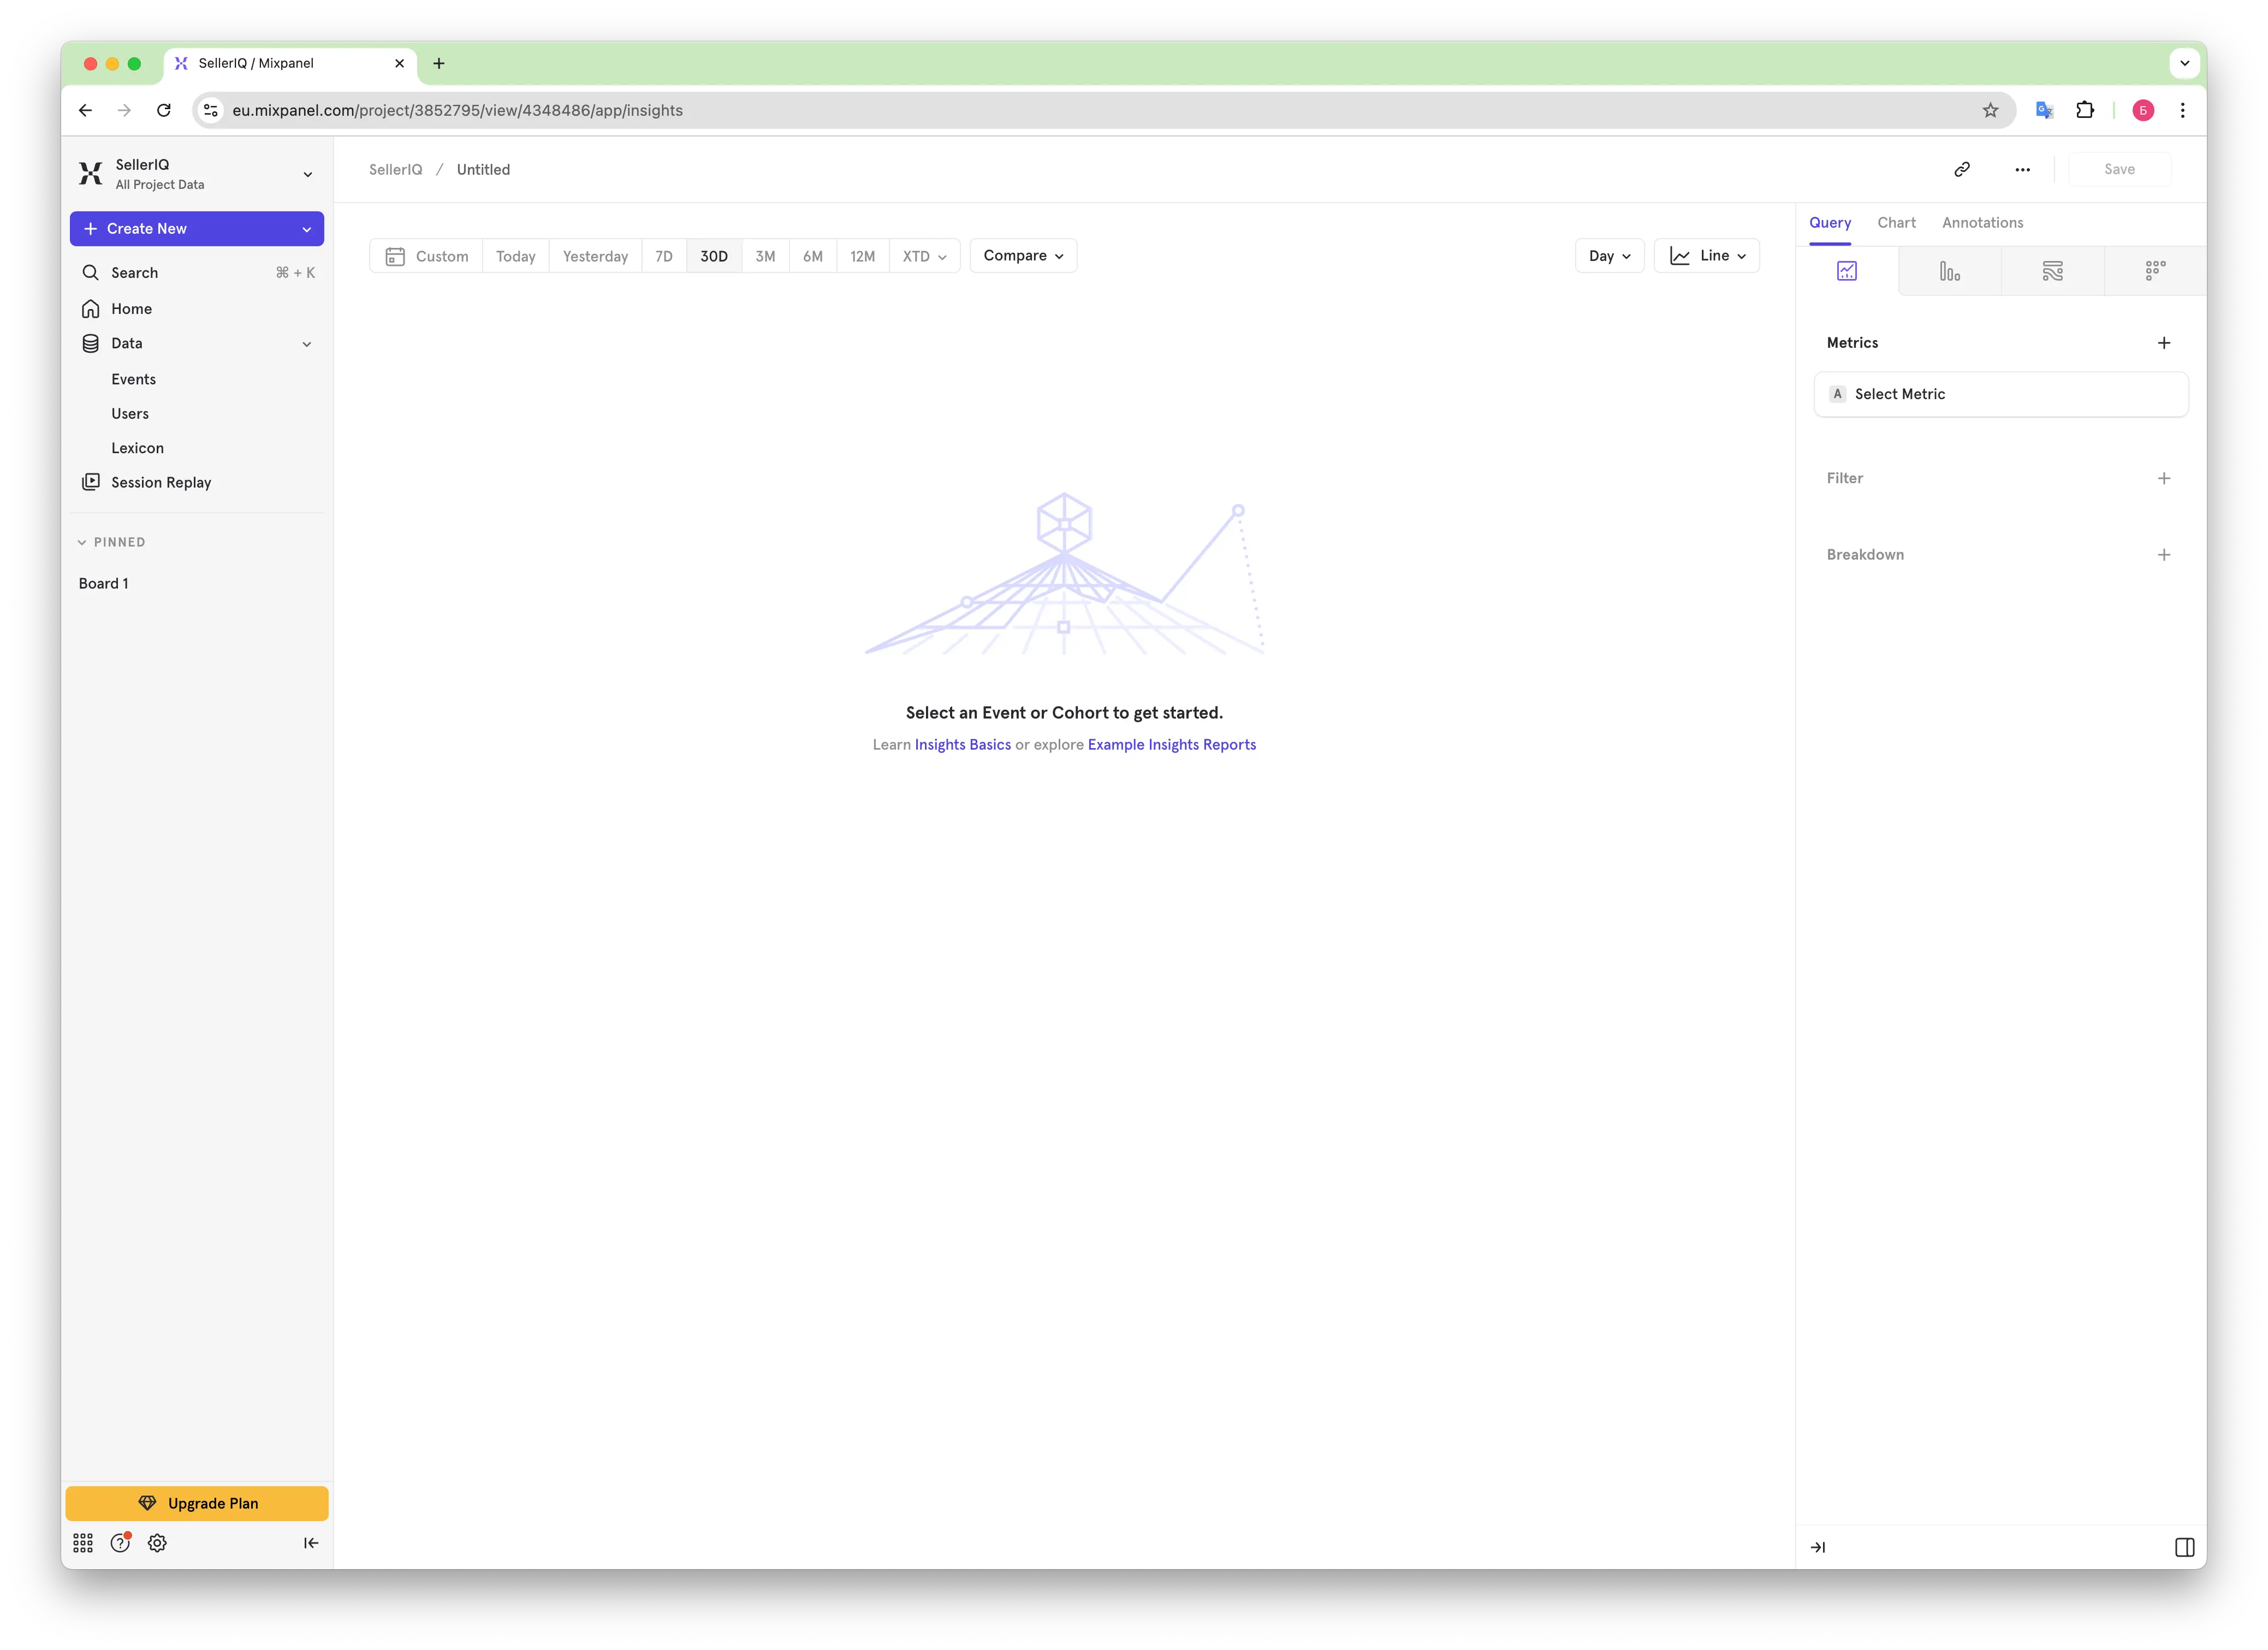Open the Insights Basics link

(x=962, y=745)
